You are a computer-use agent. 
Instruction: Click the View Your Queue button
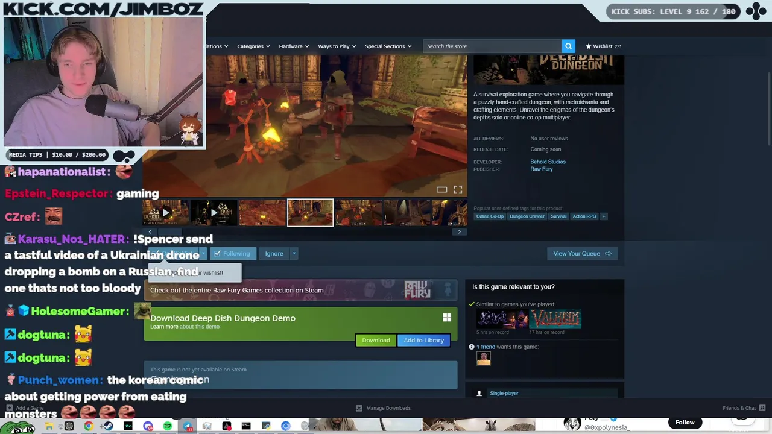(582, 254)
